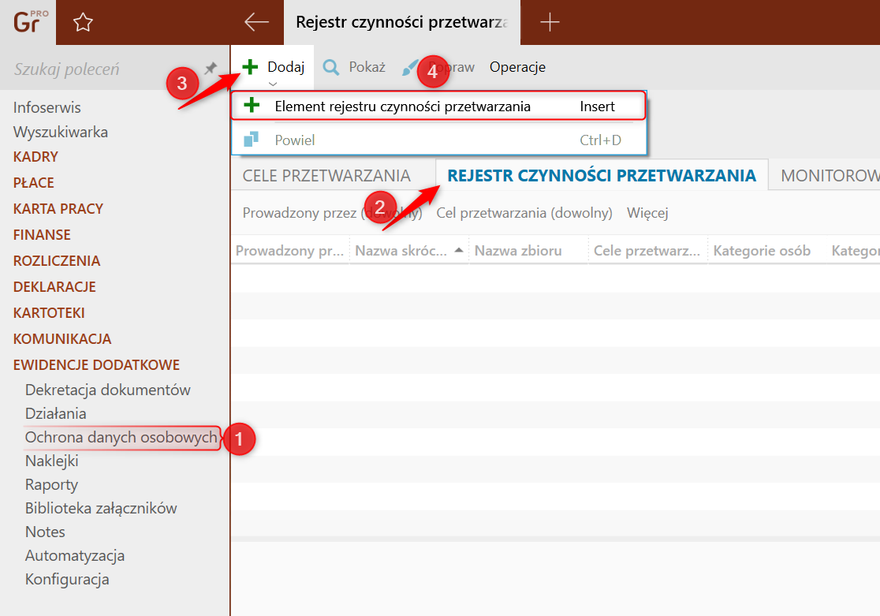Click the pencil icon beside Popraw

[x=410, y=67]
